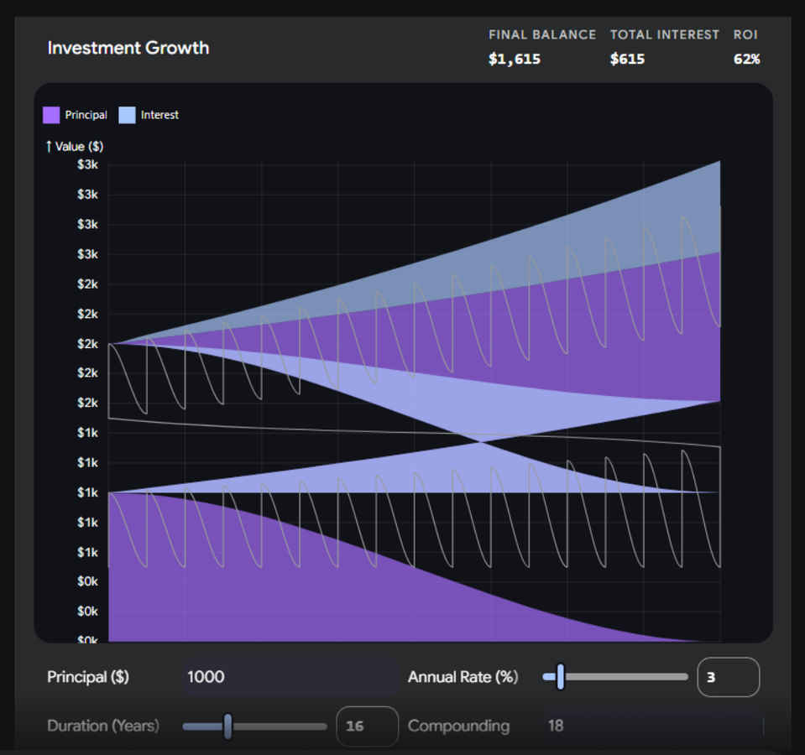
Task: Click the Total Interest value $615
Action: click(x=627, y=60)
